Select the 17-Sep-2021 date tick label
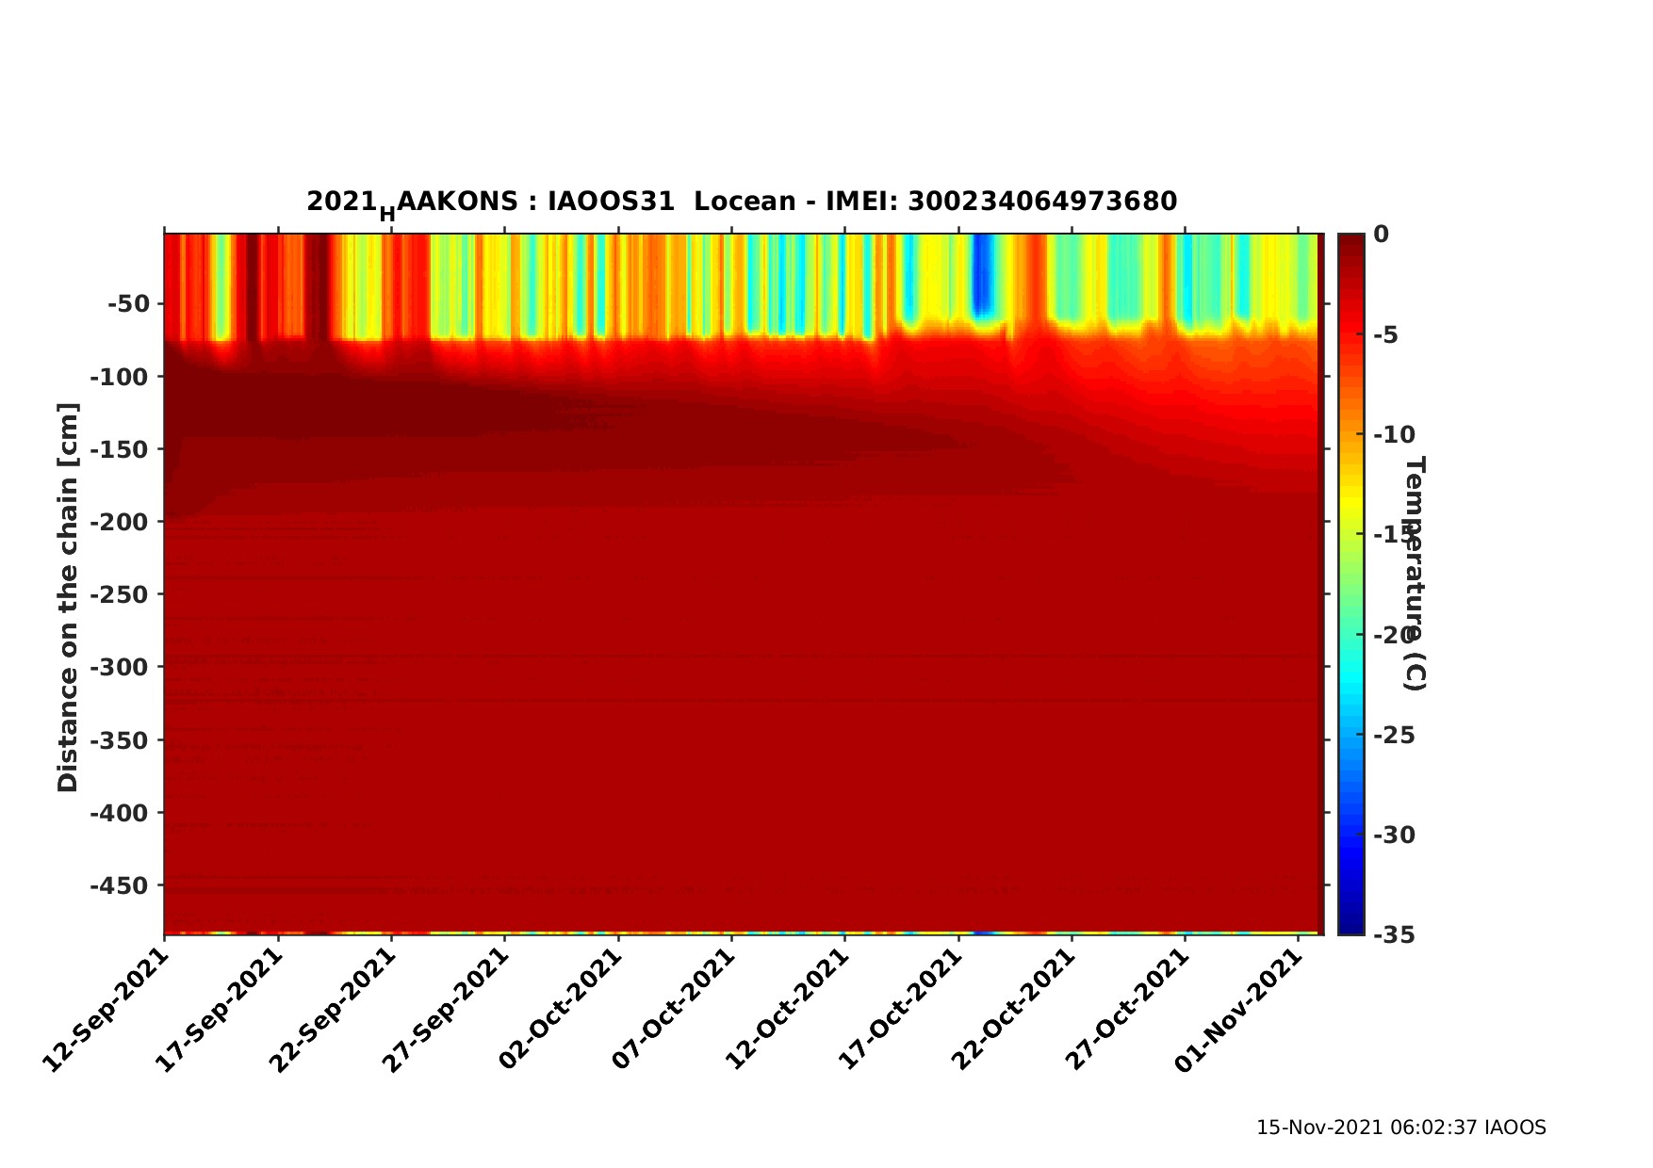This screenshot has width=1653, height=1168. (x=219, y=1010)
